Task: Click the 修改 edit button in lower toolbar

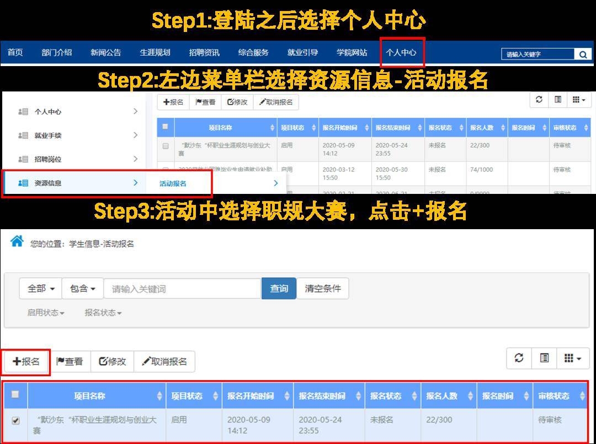Action: coord(113,361)
